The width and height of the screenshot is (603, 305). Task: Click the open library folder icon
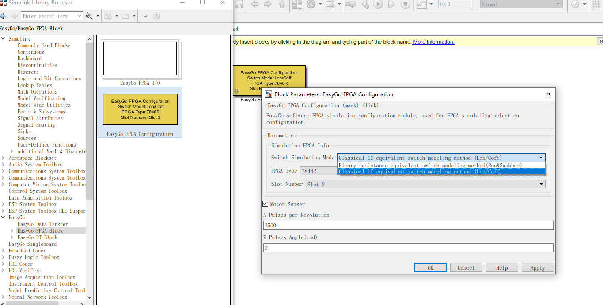pyautogui.click(x=126, y=16)
